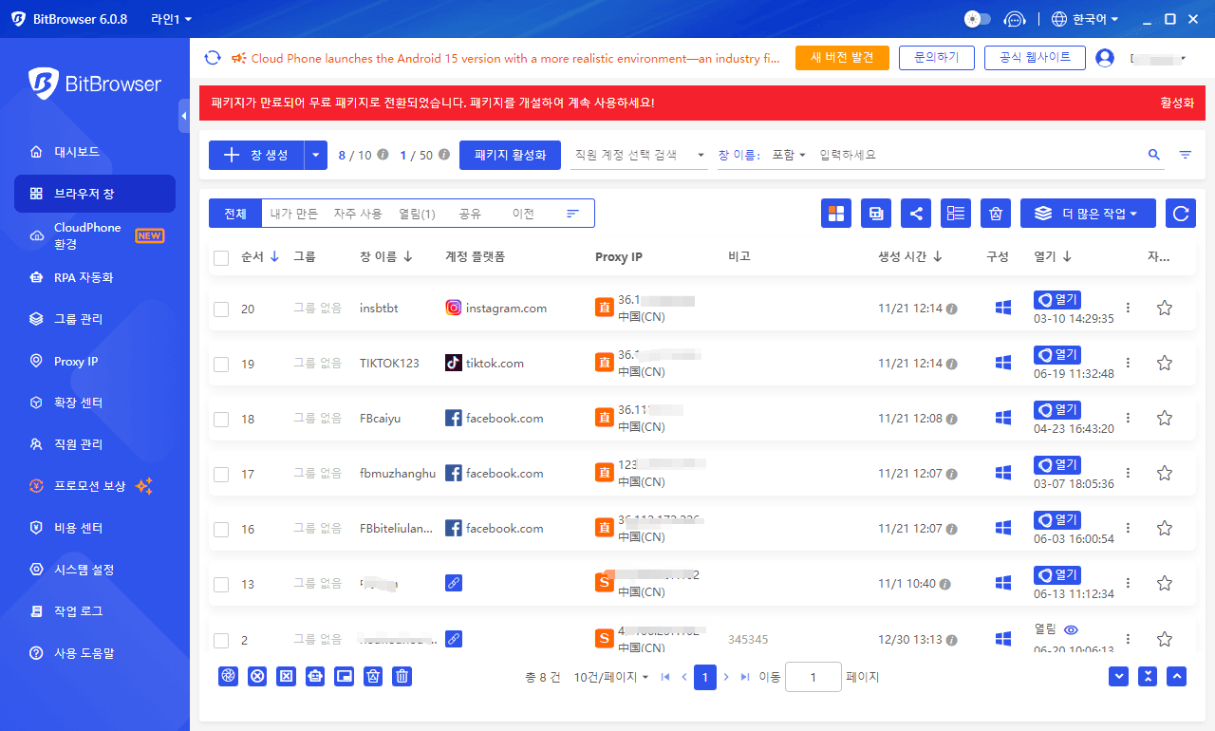Click the scroll to top arrow button
The image size is (1215, 731).
click(1177, 676)
